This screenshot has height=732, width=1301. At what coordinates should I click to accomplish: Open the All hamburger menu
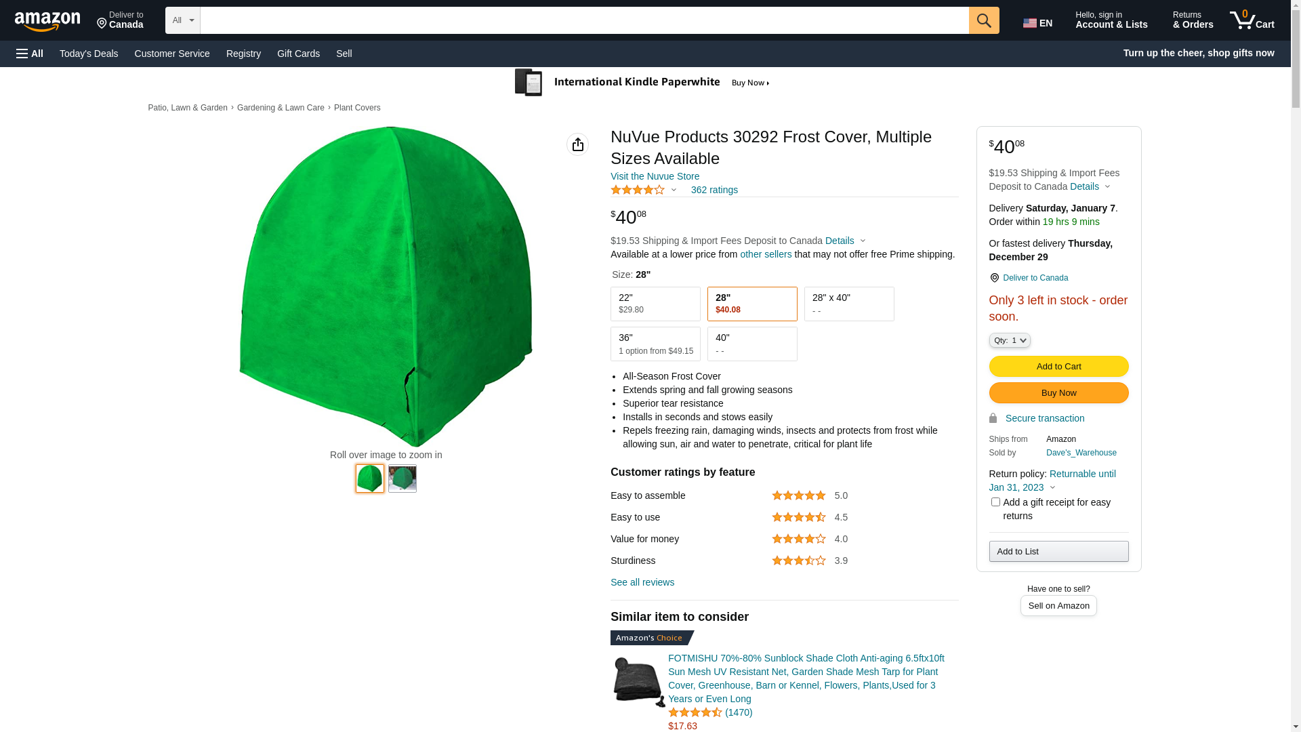(30, 54)
